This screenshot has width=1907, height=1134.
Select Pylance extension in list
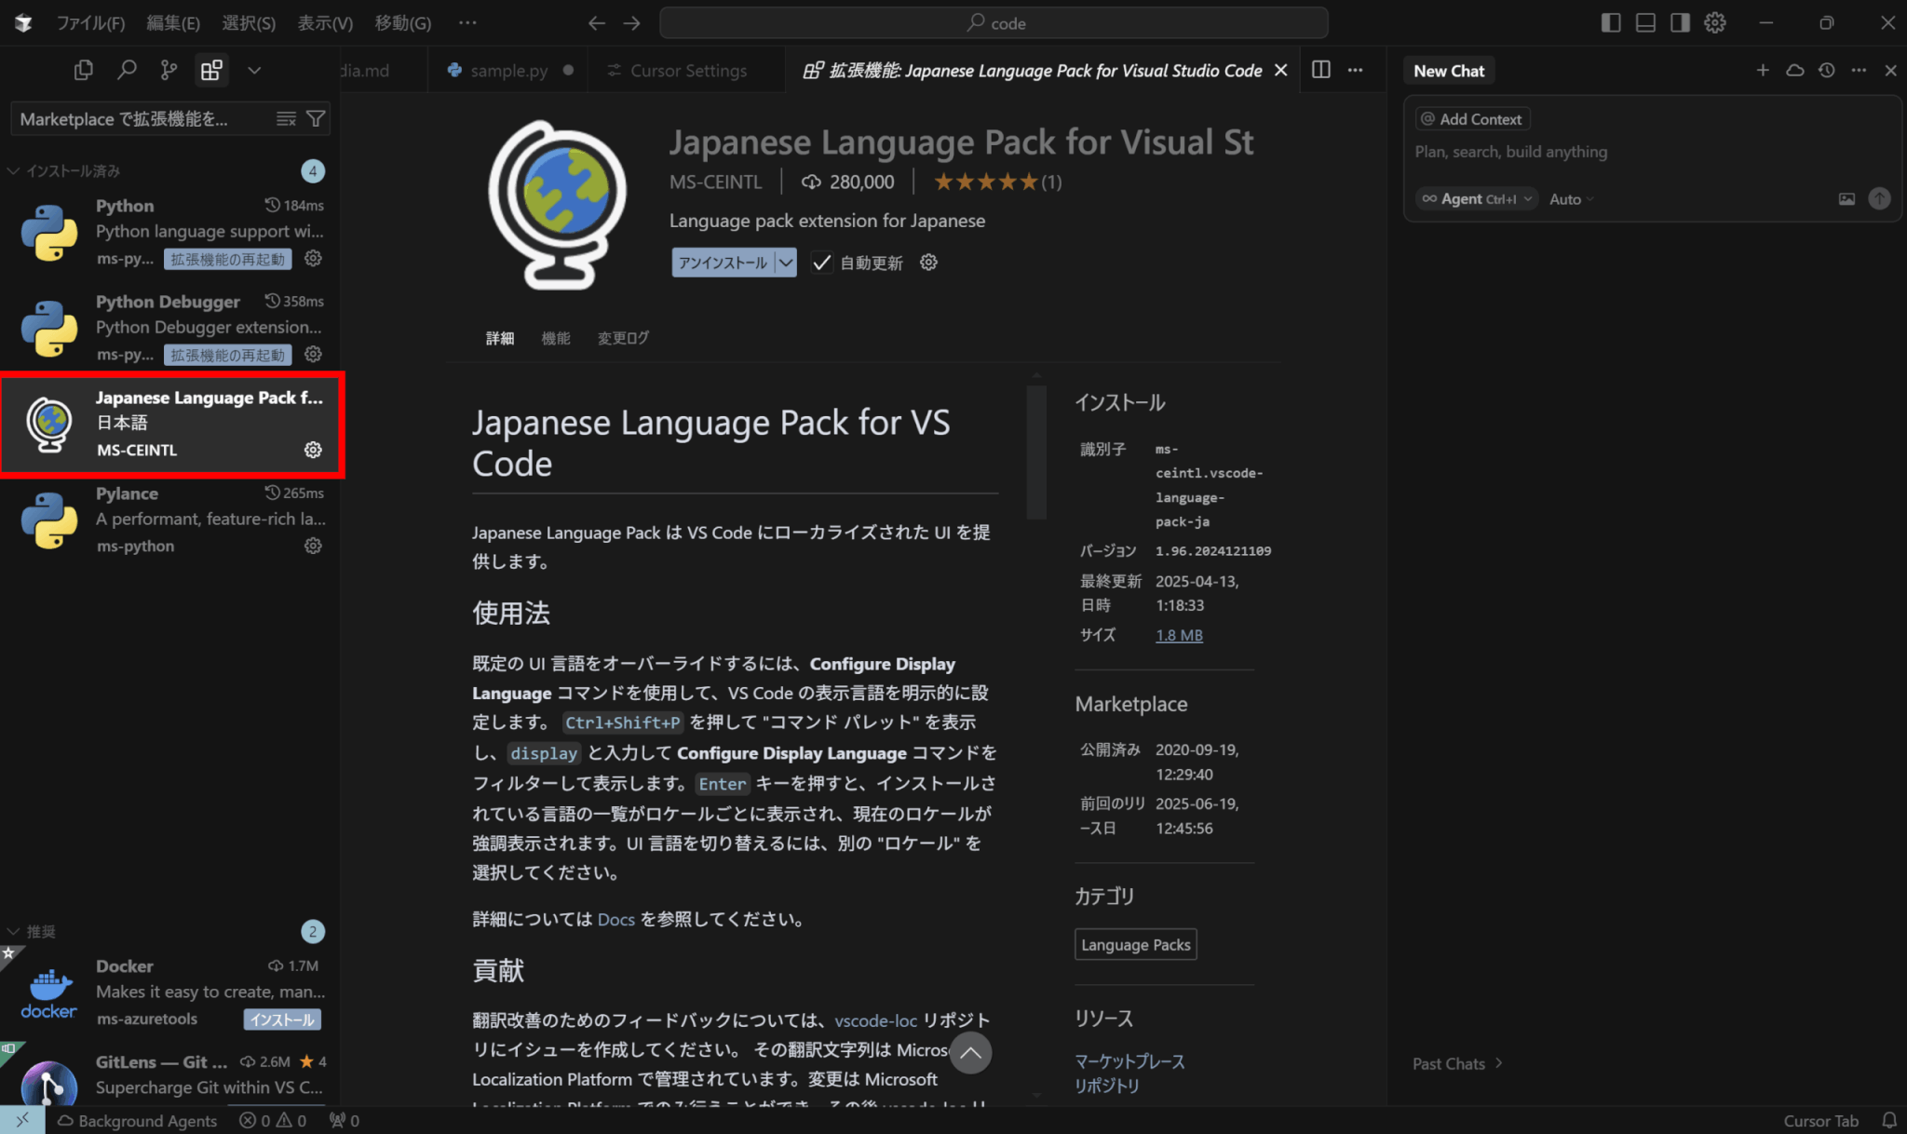[170, 520]
